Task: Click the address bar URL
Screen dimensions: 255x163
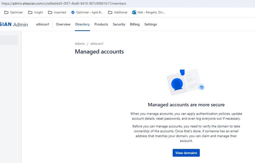Action: 64,3
